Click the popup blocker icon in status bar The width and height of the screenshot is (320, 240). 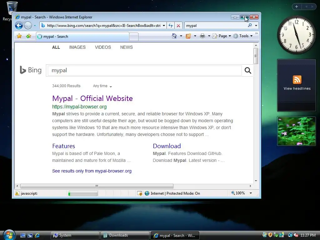tap(140, 193)
